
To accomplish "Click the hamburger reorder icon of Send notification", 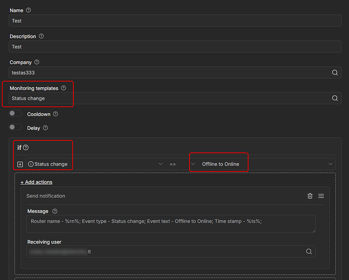I will click(x=321, y=196).
